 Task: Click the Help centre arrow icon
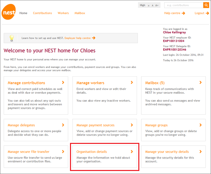tap(183, 13)
